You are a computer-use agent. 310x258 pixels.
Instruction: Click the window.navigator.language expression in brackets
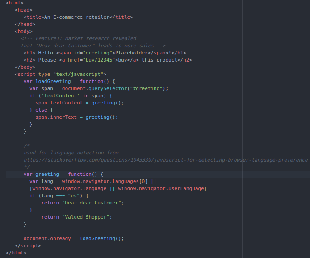(x=69, y=188)
